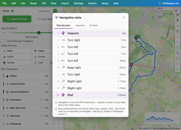Click the List & Manage button

tap(44, 19)
